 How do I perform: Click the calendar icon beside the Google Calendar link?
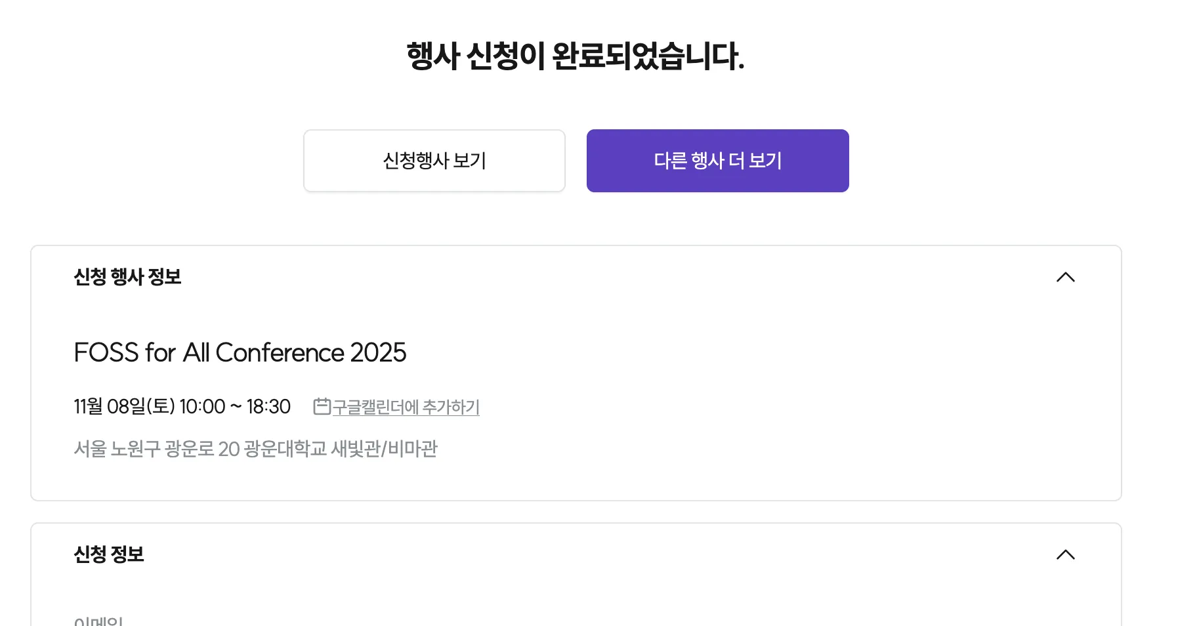point(322,406)
